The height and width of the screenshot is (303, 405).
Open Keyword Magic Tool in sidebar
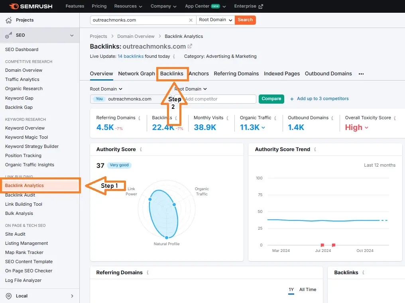pos(27,137)
